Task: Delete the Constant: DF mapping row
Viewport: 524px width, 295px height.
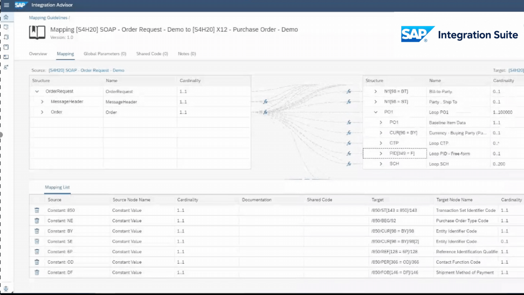Action: [x=37, y=272]
